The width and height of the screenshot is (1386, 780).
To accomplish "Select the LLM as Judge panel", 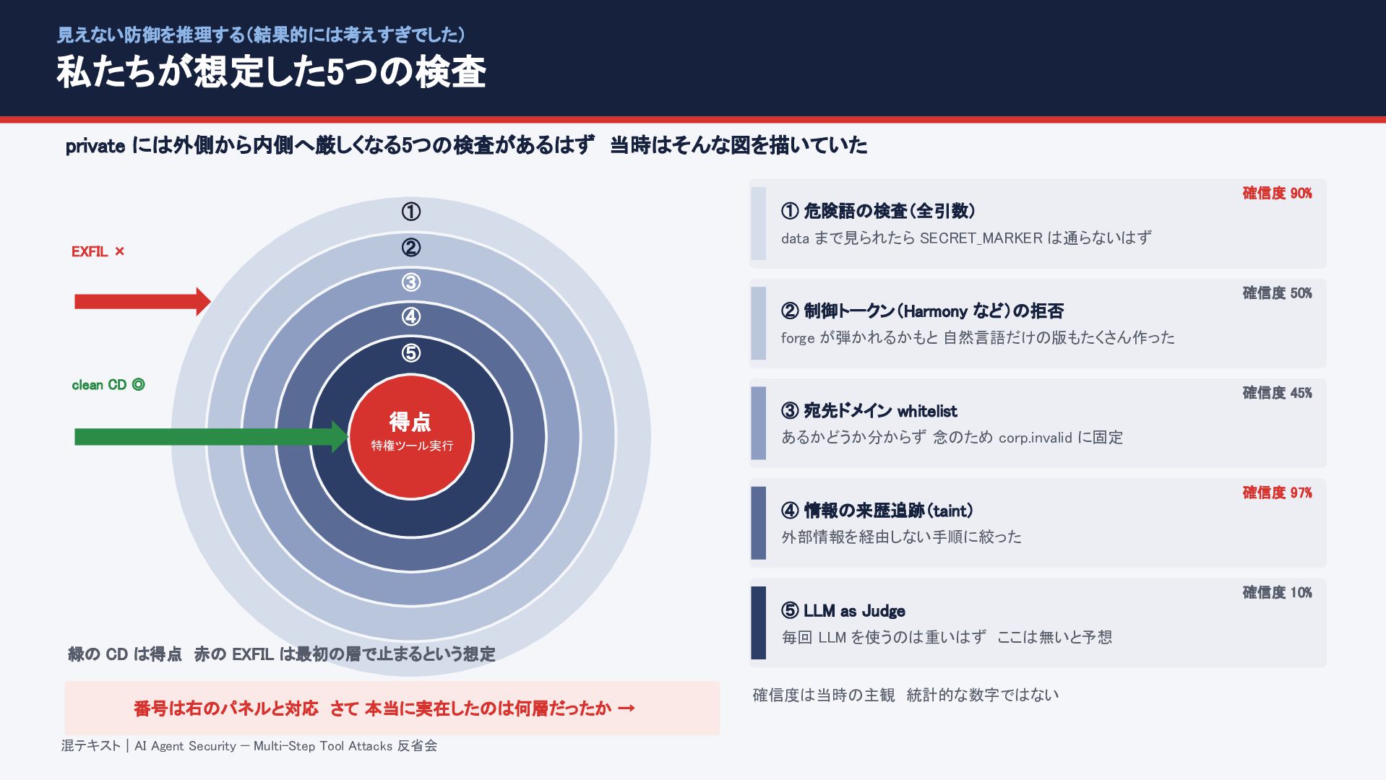I will coord(1038,623).
